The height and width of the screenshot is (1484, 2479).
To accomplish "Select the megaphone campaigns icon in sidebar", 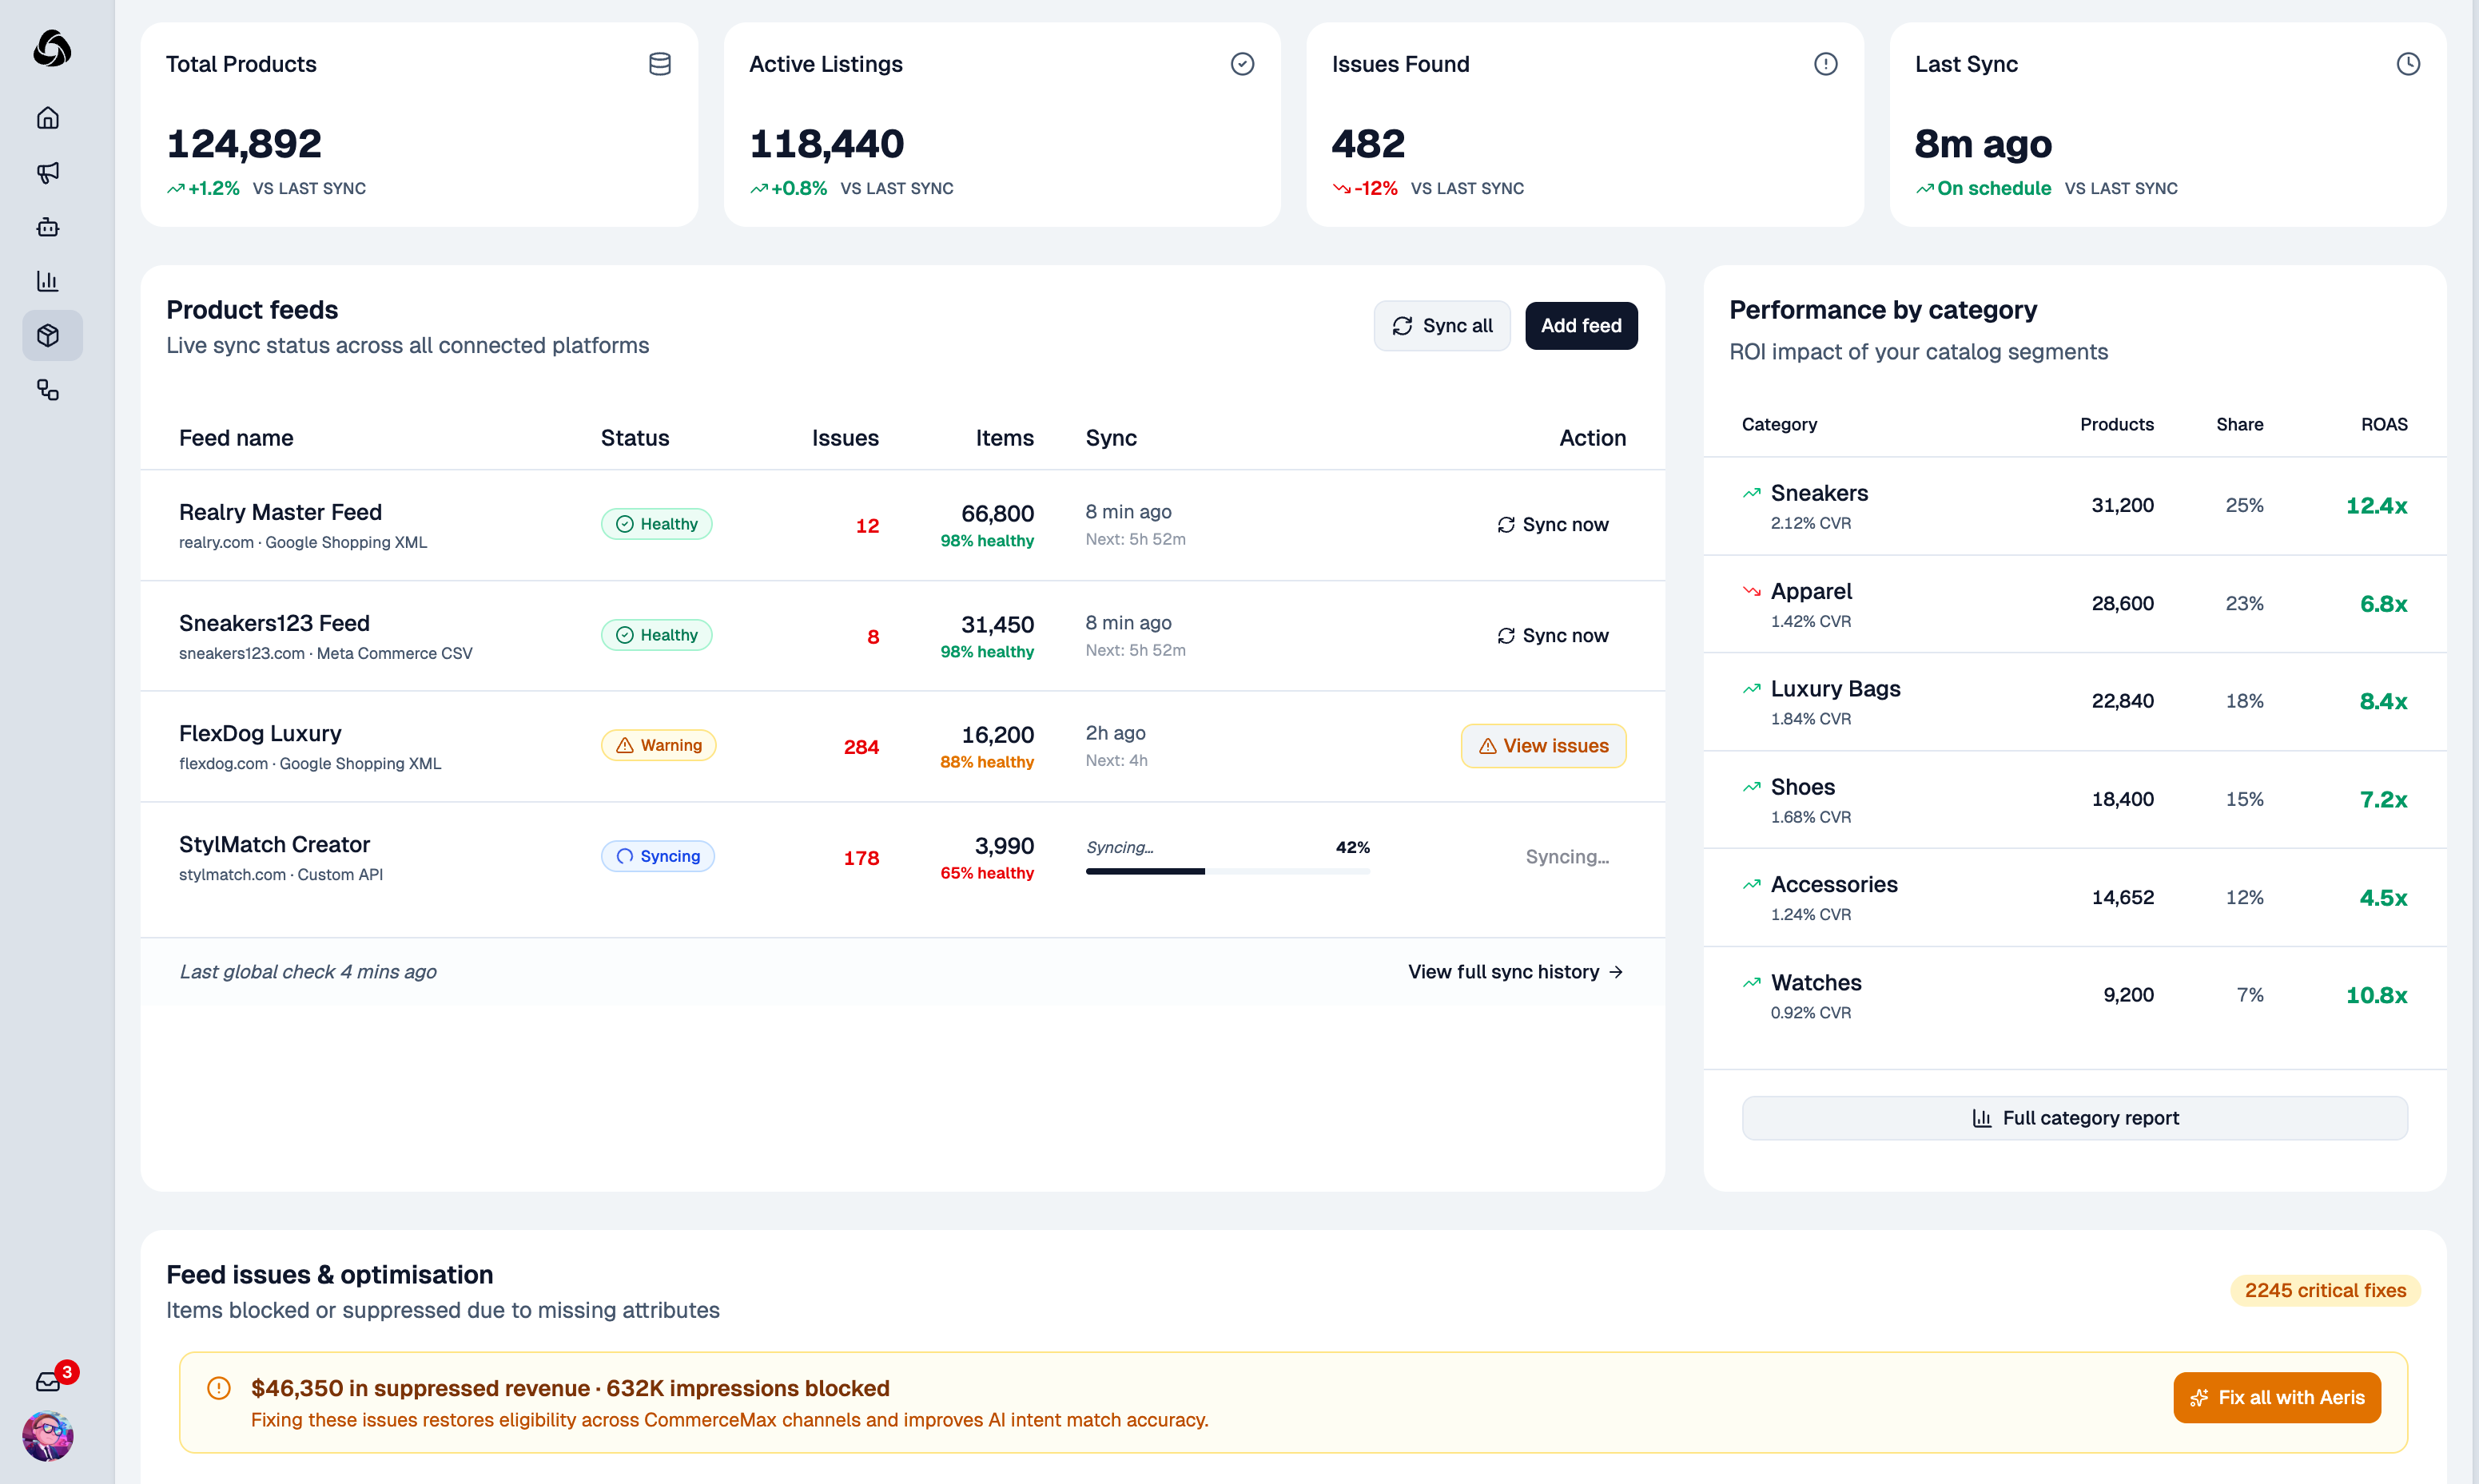I will click(x=49, y=172).
